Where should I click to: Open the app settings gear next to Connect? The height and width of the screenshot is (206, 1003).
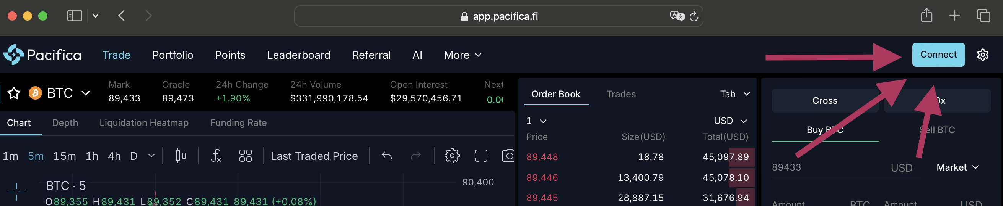coord(982,55)
